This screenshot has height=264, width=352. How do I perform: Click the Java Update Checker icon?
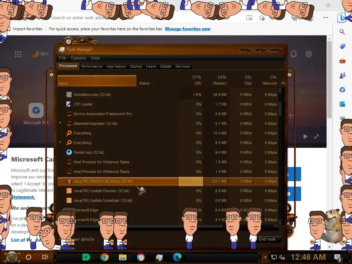[x=69, y=191]
